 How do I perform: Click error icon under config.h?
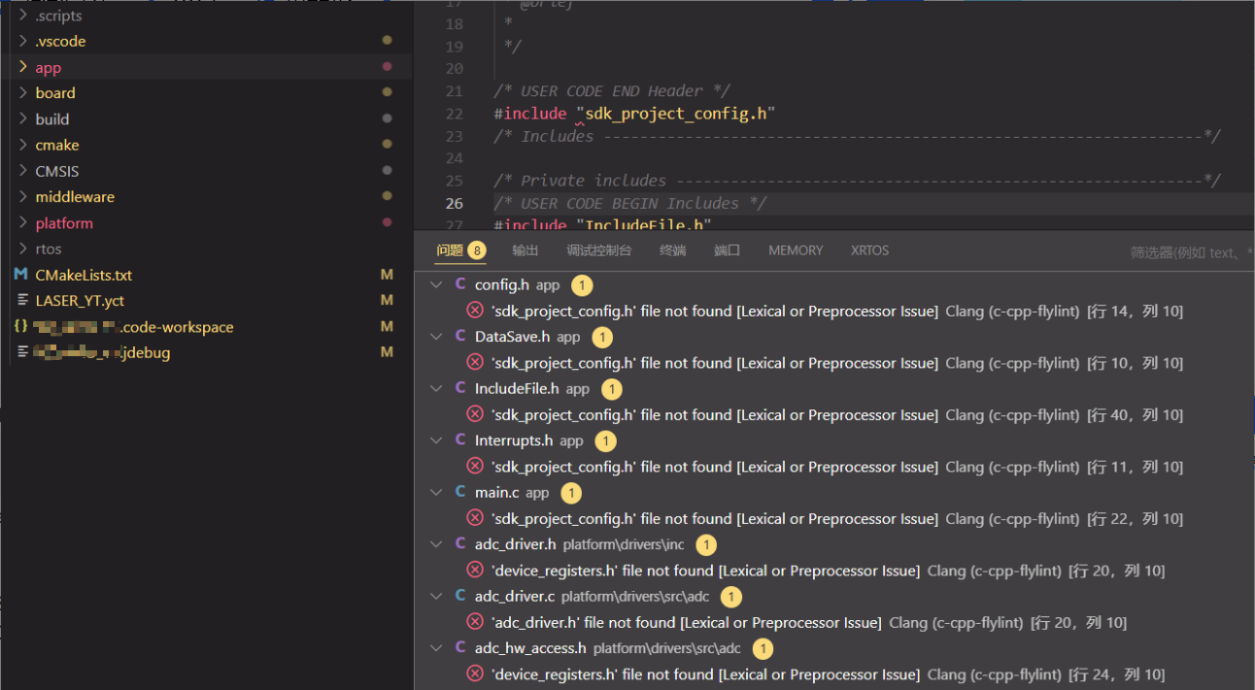475,311
